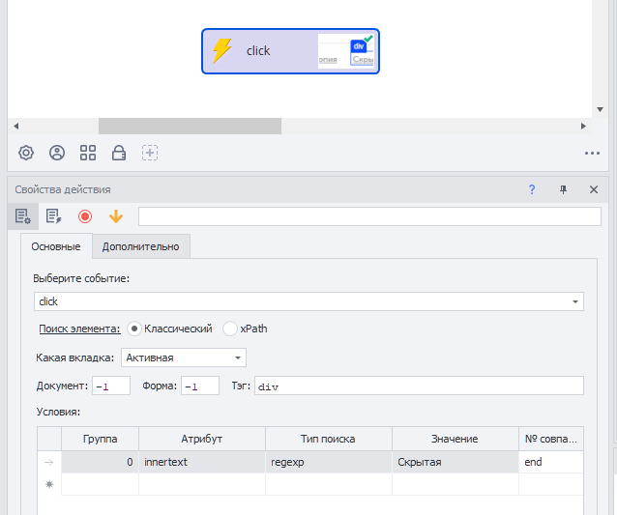This screenshot has height=515, width=617.
Task: Open help question mark in properties panel
Action: (x=532, y=189)
